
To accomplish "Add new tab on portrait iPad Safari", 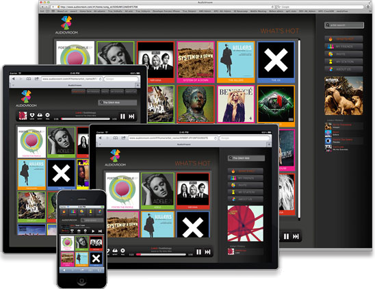I will [138, 85].
